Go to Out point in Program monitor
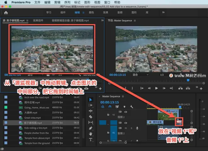The width and height of the screenshot is (208, 151). point(171,88)
